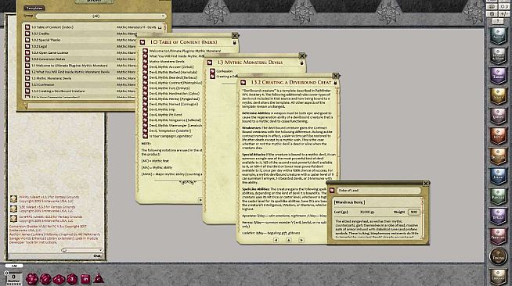512x286 pixels.
Task: Close the Robe of Lead window
Action: coord(426,184)
